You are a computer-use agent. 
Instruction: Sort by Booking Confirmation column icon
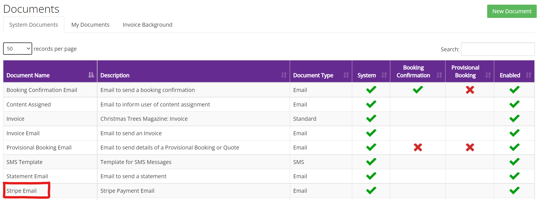click(439, 75)
